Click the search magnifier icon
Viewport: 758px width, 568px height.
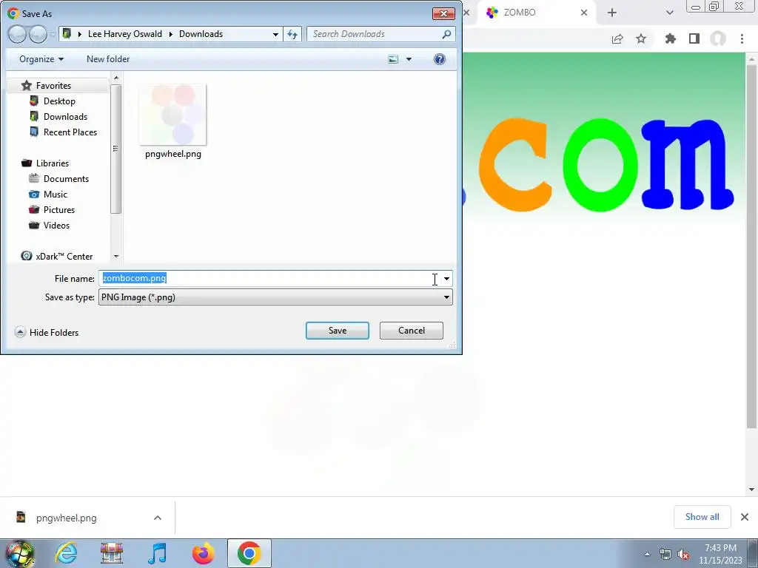(x=446, y=34)
